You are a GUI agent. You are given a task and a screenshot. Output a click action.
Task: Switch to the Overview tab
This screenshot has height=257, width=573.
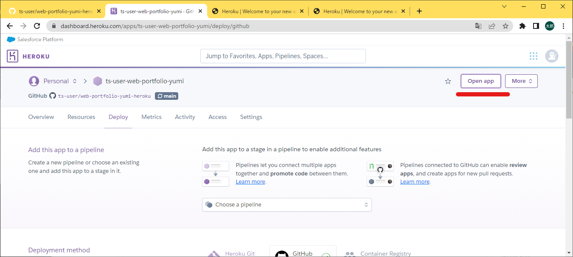pos(41,117)
